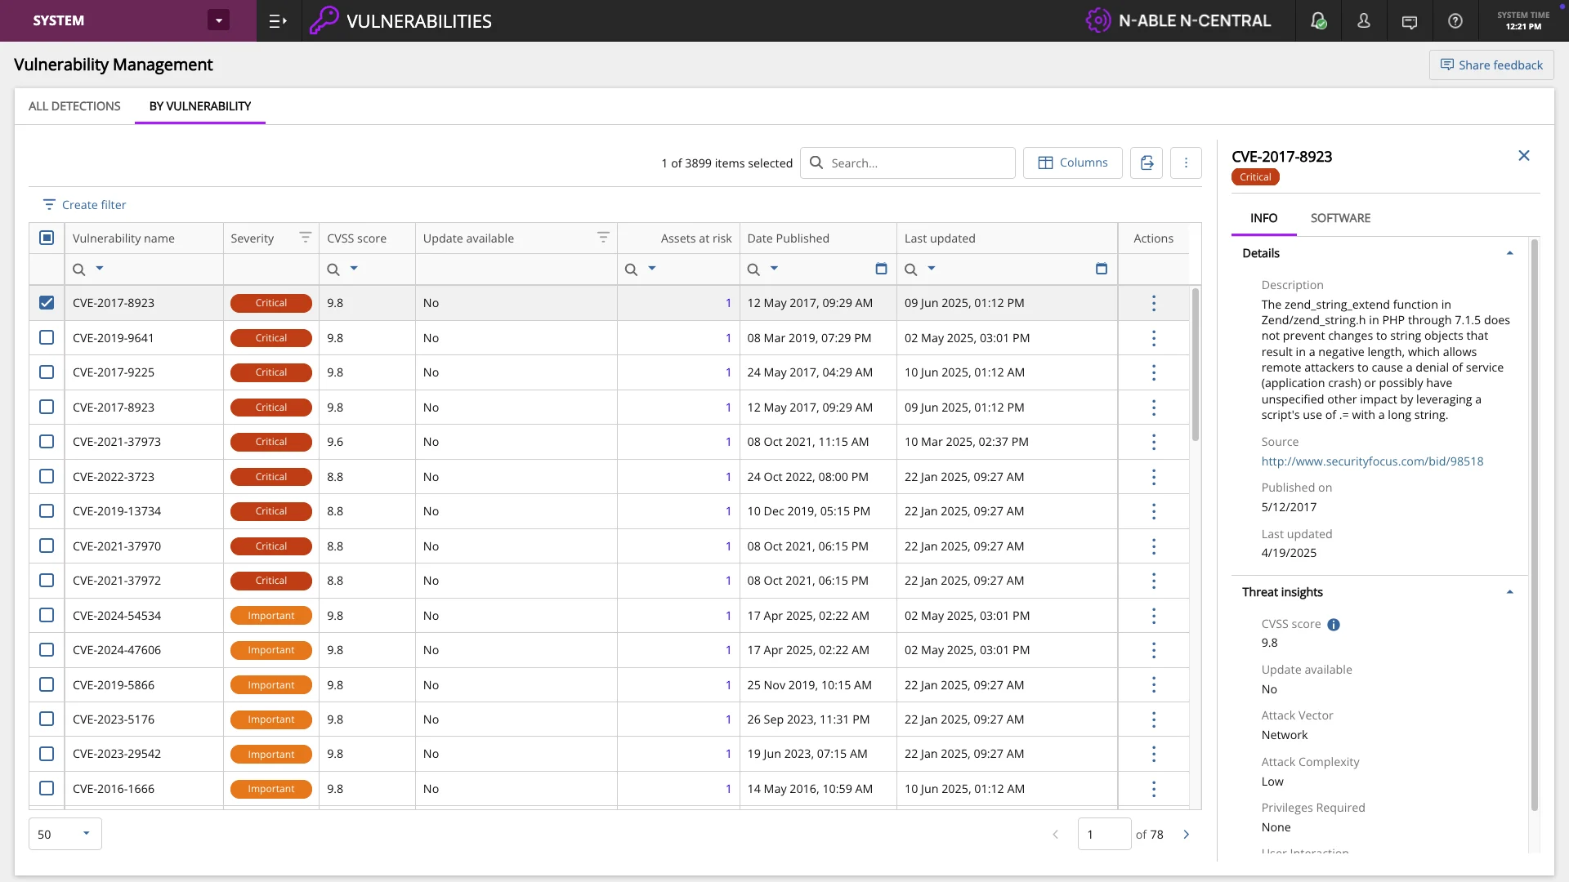
Task: Open the page size 50 dropdown
Action: pos(65,834)
